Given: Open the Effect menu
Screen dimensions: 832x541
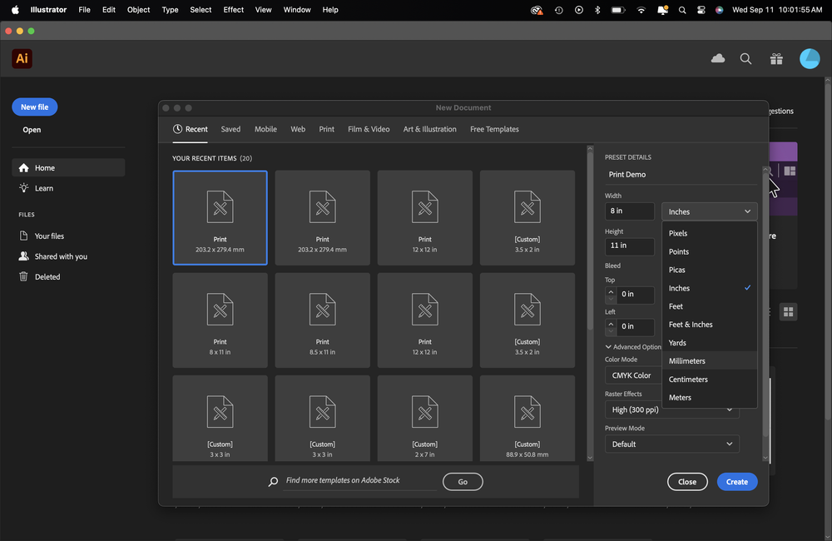Looking at the screenshot, I should 234,9.
